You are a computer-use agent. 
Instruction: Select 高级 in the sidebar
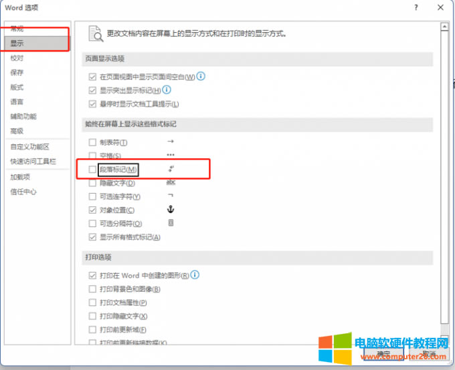pyautogui.click(x=17, y=131)
